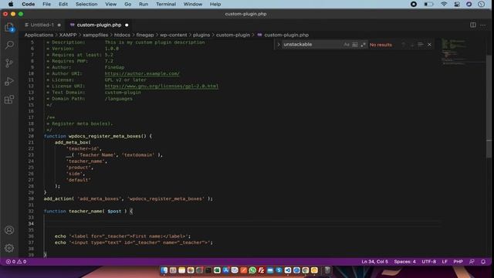Image resolution: width=494 pixels, height=278 pixels.
Task: Expand the replace field chevron
Action: 278,45
